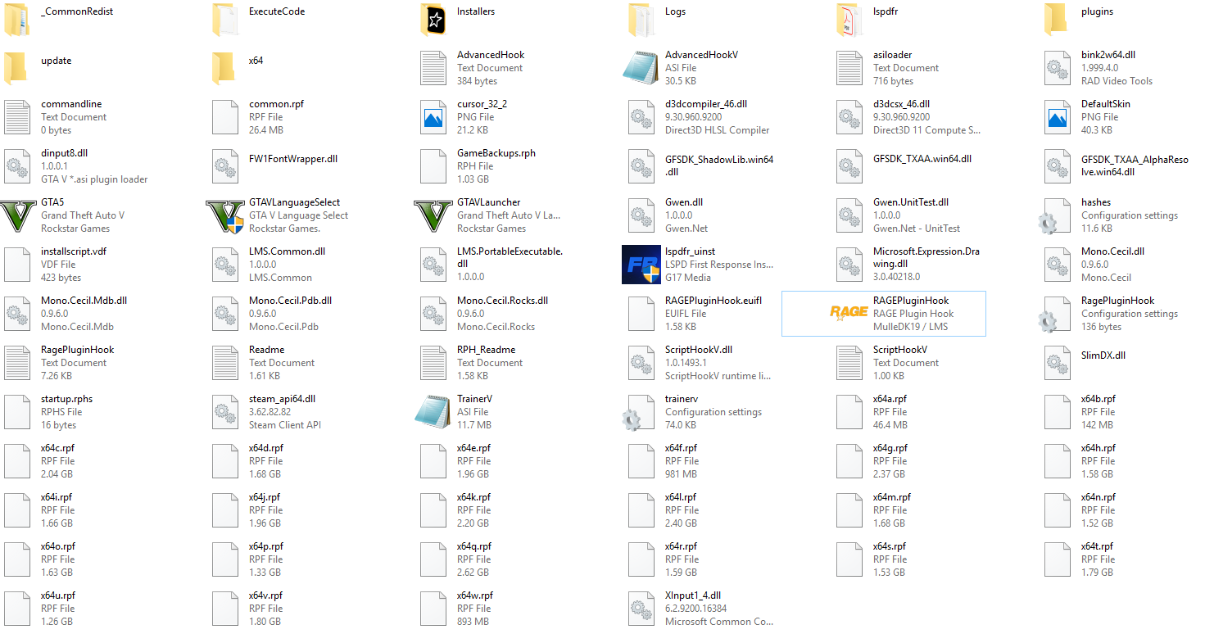Click the Mono.Cecil.Mdb.dll file name
The image size is (1205, 643).
coord(84,301)
